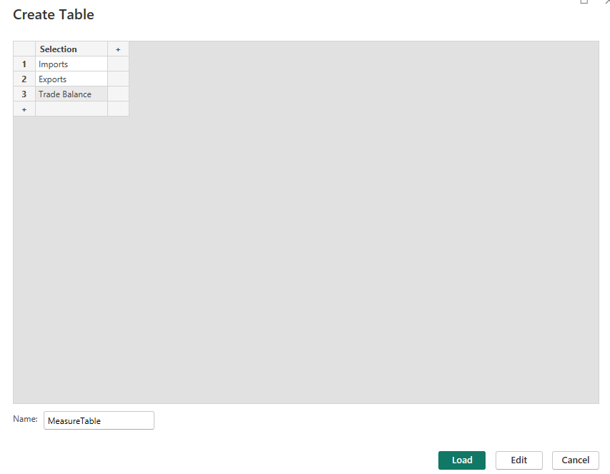610x474 pixels.
Task: Open the table in Edit mode
Action: click(x=519, y=460)
